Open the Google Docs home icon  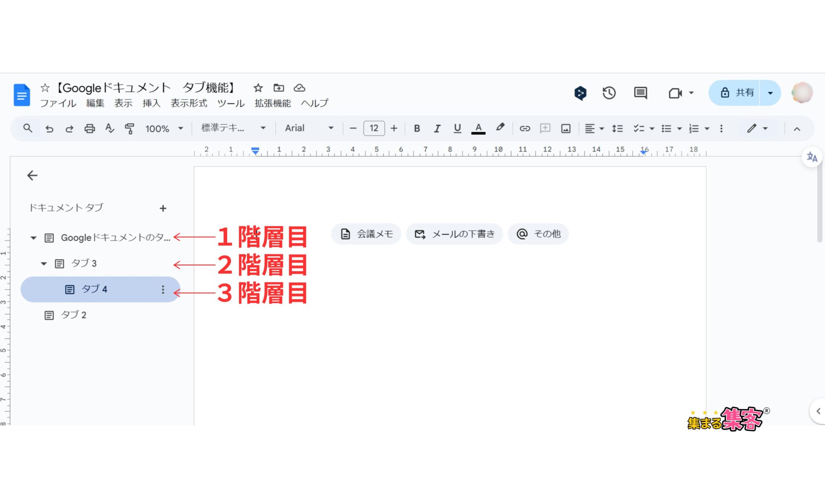[x=22, y=95]
